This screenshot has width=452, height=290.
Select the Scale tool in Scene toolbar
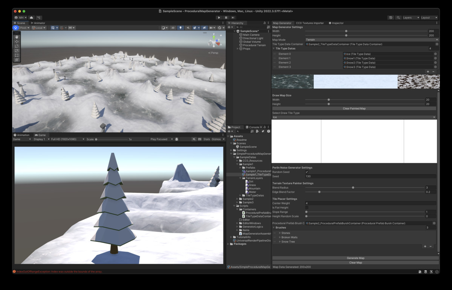17,50
